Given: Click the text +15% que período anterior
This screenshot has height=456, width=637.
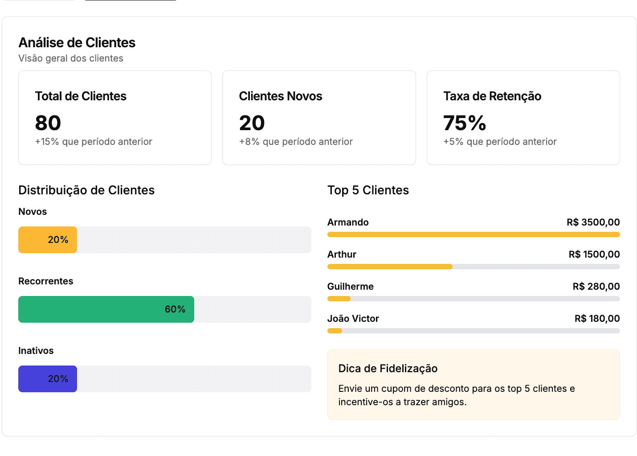Looking at the screenshot, I should pos(94,142).
